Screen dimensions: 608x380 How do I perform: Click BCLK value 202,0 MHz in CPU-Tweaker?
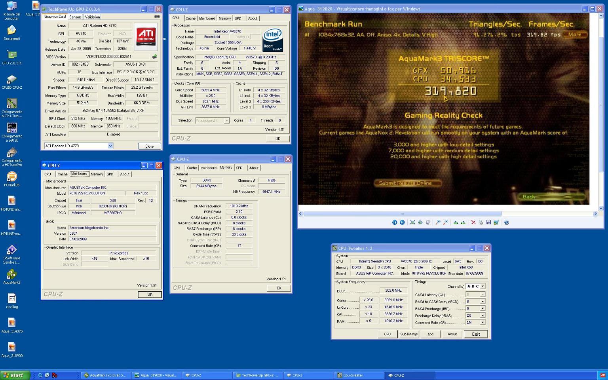coord(393,291)
